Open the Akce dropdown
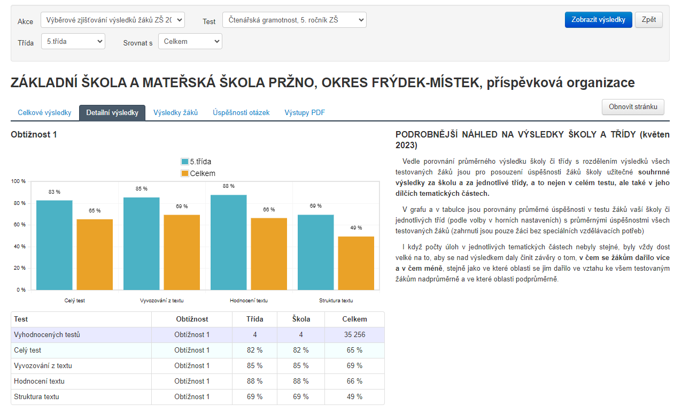The image size is (674, 420). pos(113,20)
